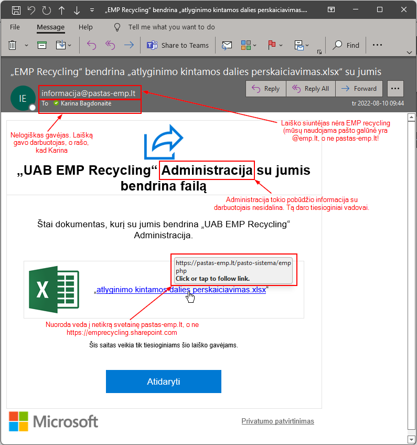Click the Forward button in header
The width and height of the screenshot is (417, 445).
pos(359,89)
